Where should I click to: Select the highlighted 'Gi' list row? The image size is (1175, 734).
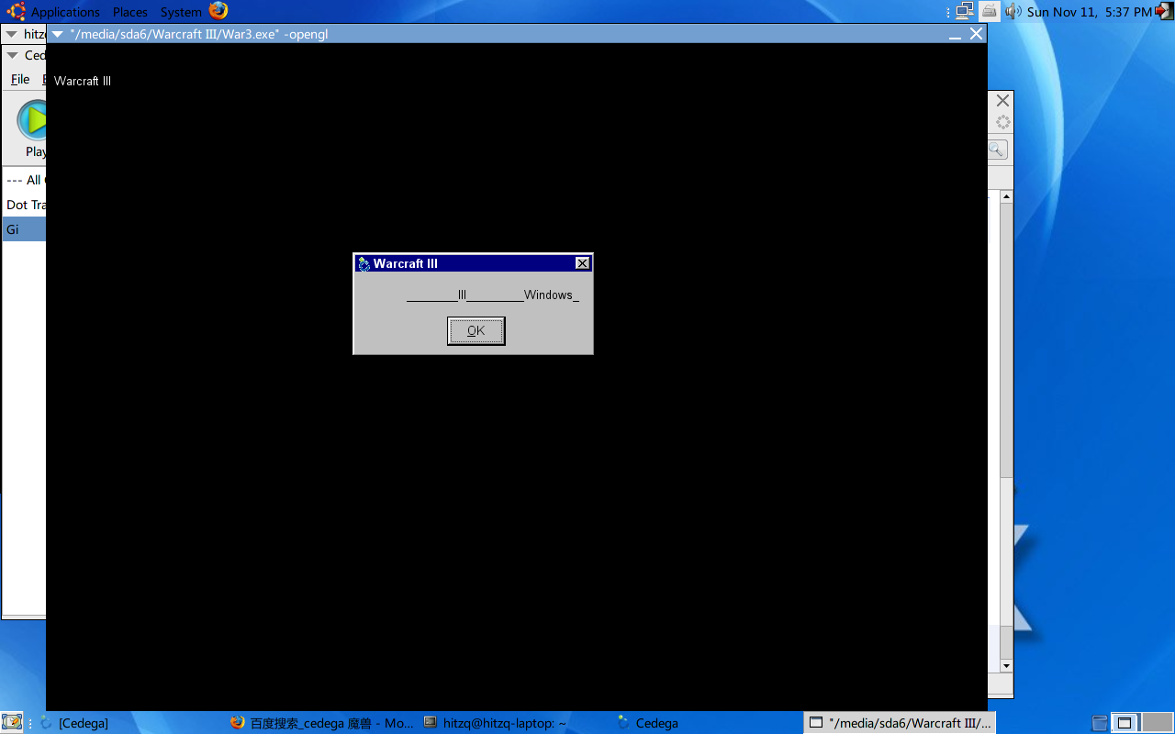(x=25, y=229)
